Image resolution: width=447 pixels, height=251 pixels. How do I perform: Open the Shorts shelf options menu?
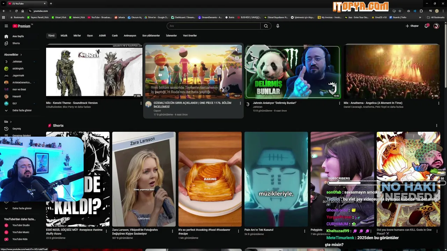coord(437,125)
